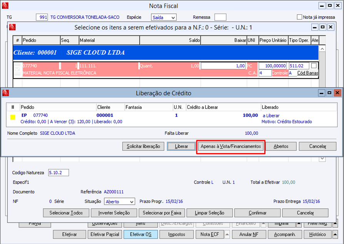
Task: Click the yellow status square for pedido 077740
Action: 13,117
